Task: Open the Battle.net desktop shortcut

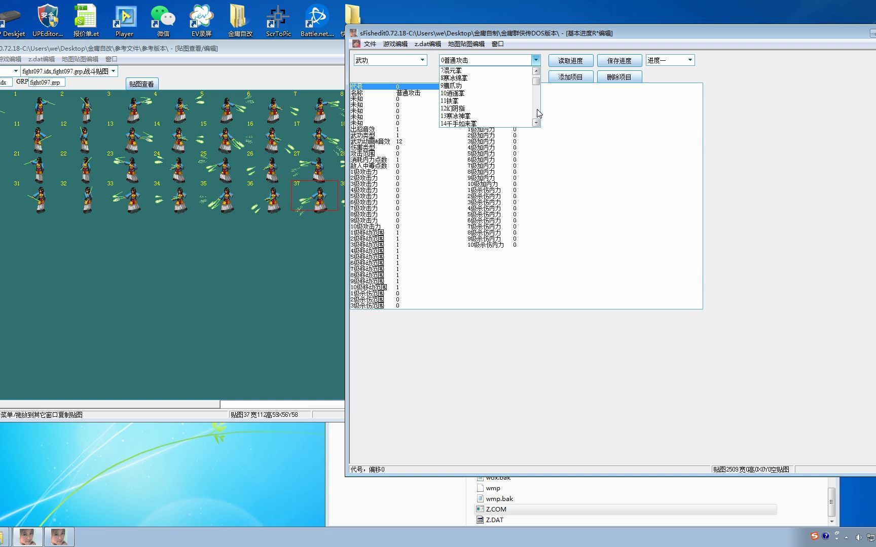Action: [317, 20]
